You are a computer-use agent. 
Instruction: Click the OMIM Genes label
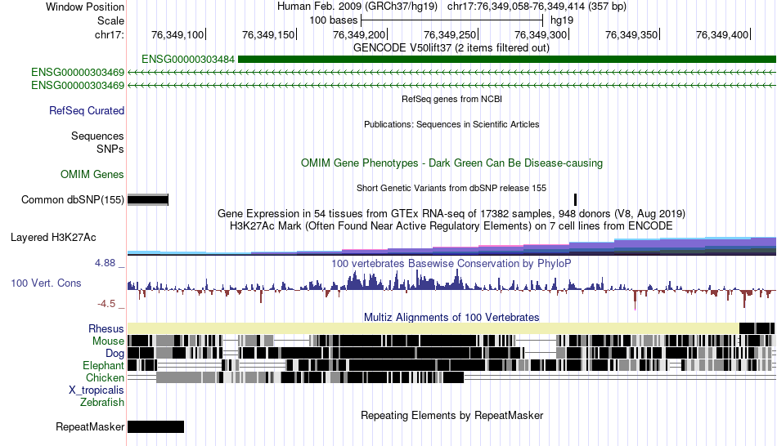pyautogui.click(x=92, y=174)
